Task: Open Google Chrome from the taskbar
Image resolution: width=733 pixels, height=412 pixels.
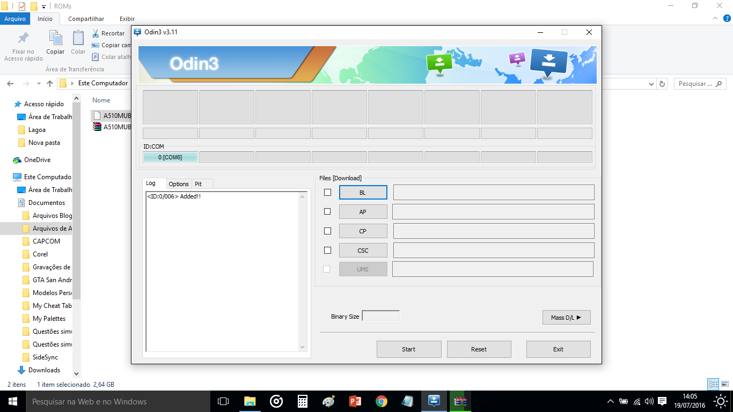Action: pos(381,401)
